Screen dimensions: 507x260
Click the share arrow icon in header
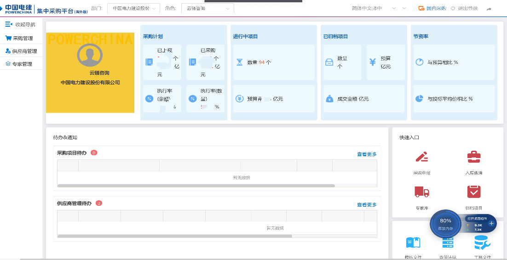pyautogui.click(x=489, y=9)
